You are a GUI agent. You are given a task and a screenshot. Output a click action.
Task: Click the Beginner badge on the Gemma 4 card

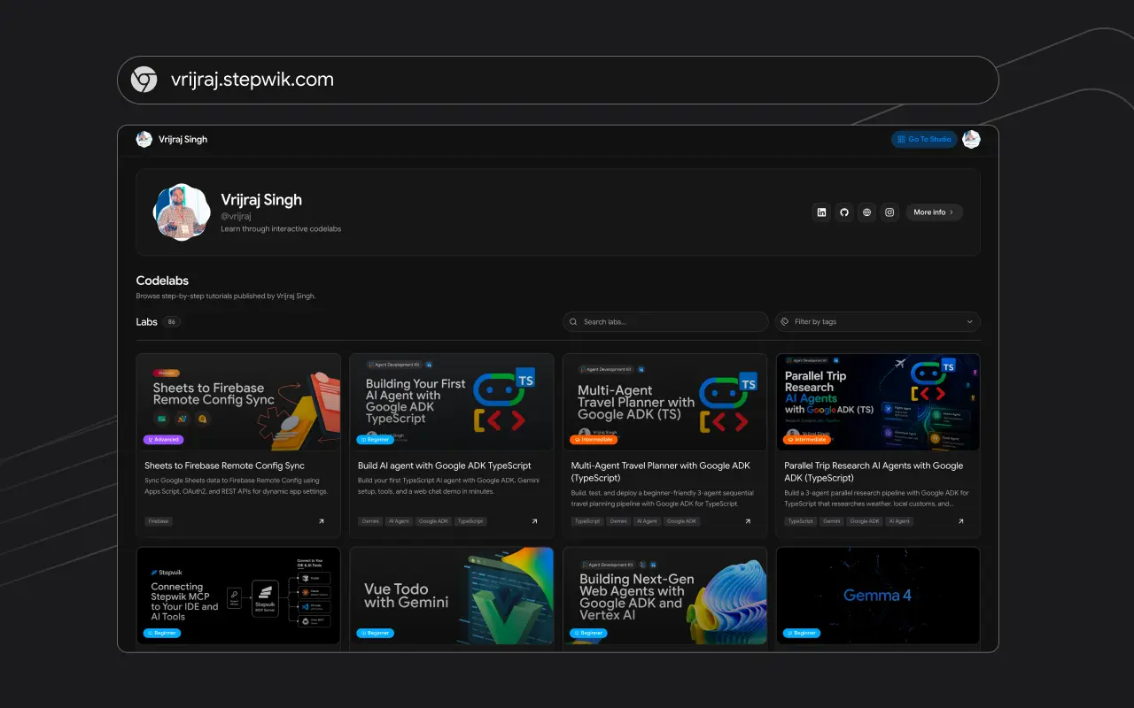(802, 633)
